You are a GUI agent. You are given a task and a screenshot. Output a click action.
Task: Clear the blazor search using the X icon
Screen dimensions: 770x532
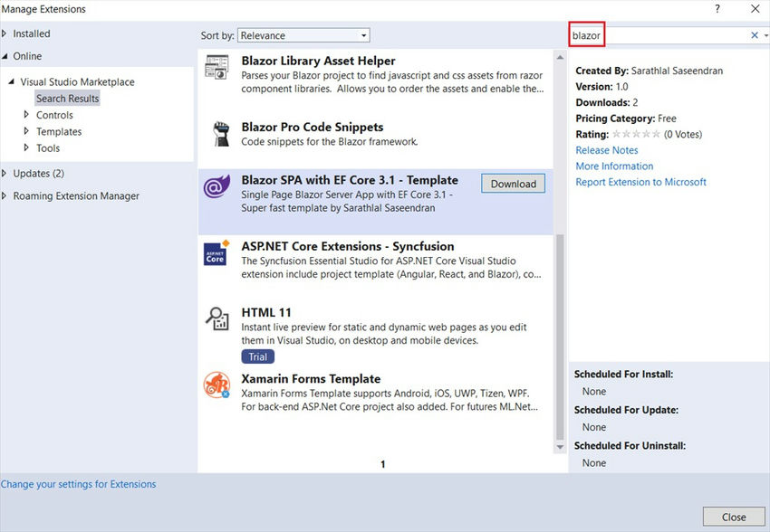(752, 34)
